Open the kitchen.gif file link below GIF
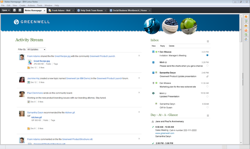250x149 pixels. click(36, 118)
